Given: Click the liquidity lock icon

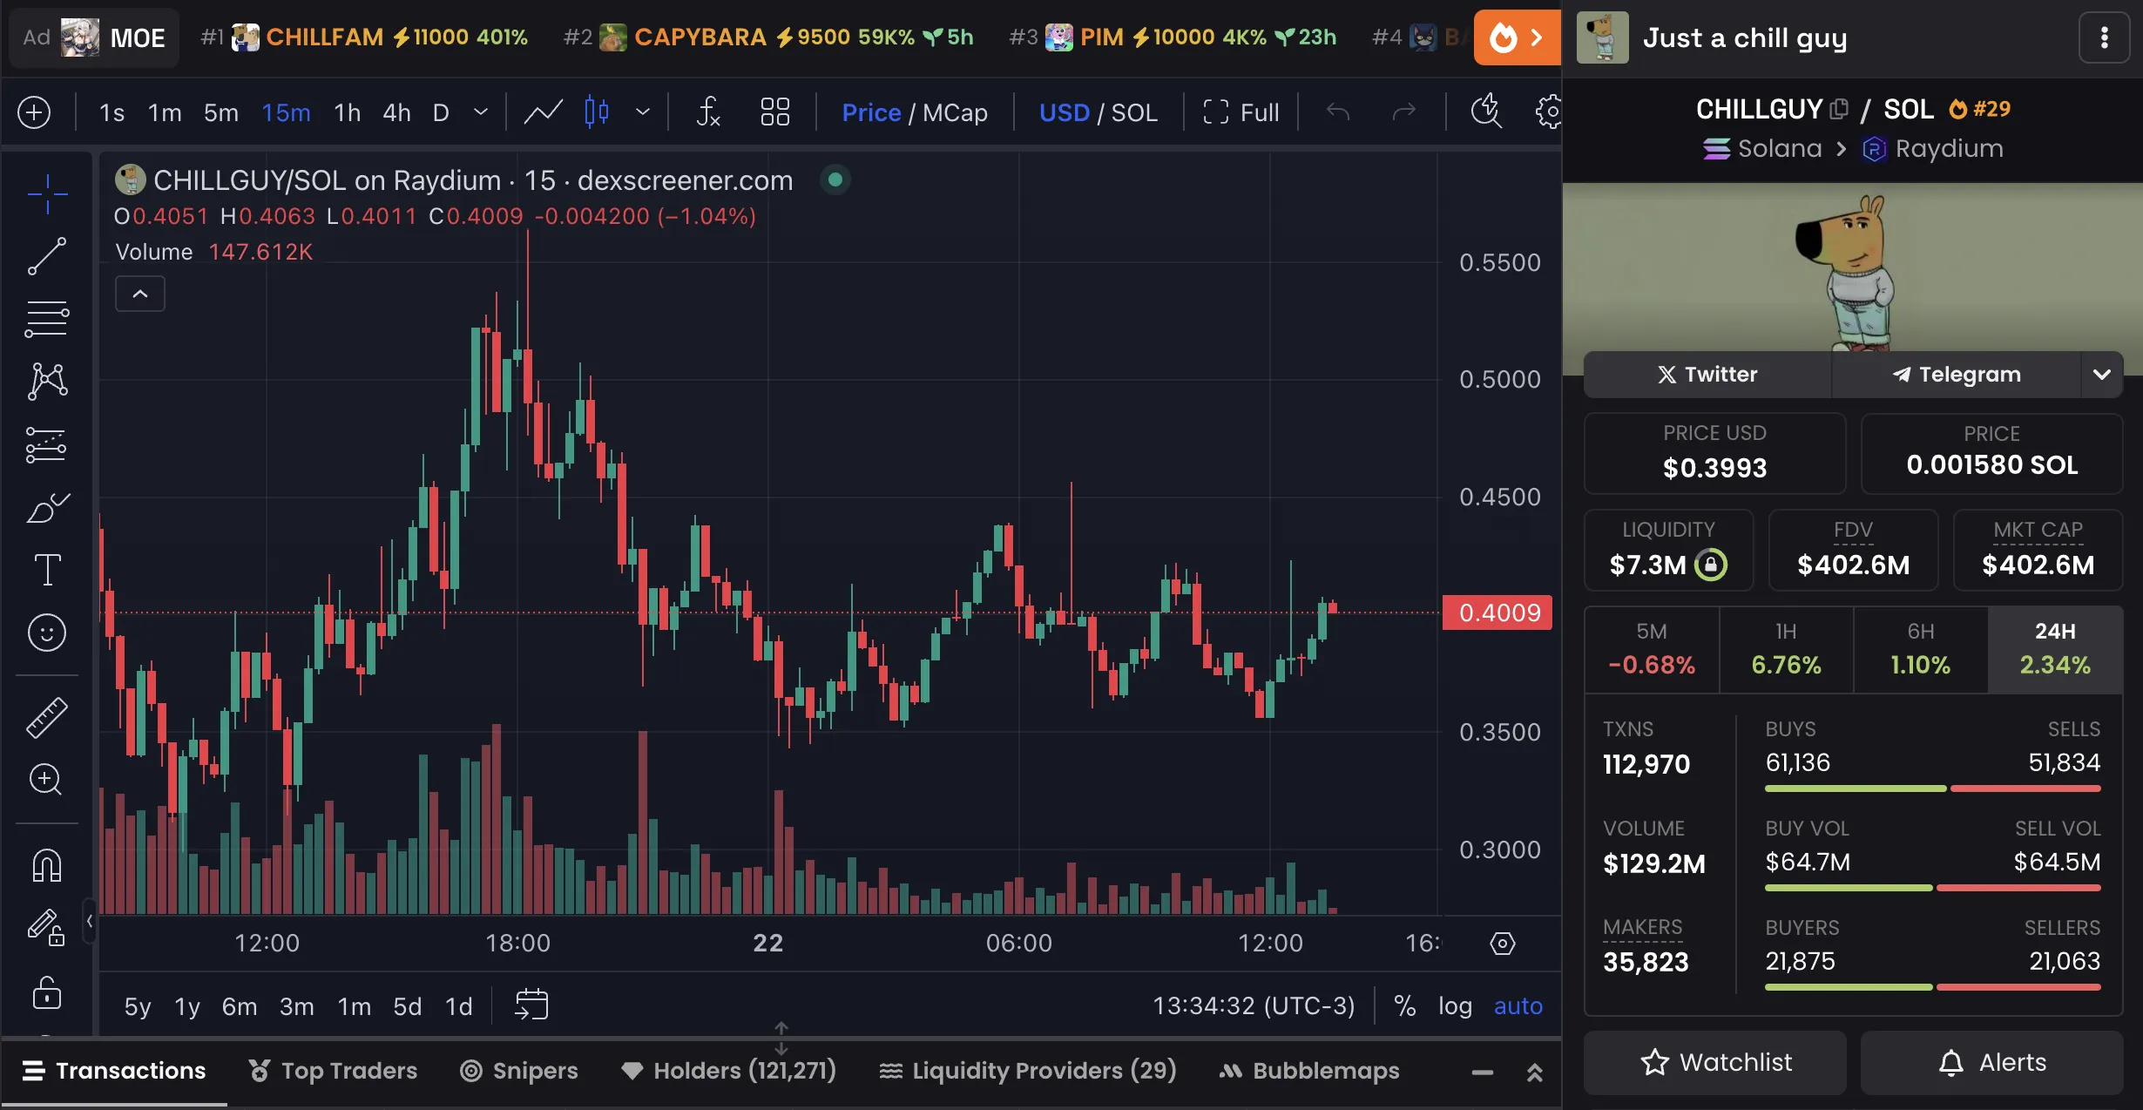Looking at the screenshot, I should (1710, 565).
